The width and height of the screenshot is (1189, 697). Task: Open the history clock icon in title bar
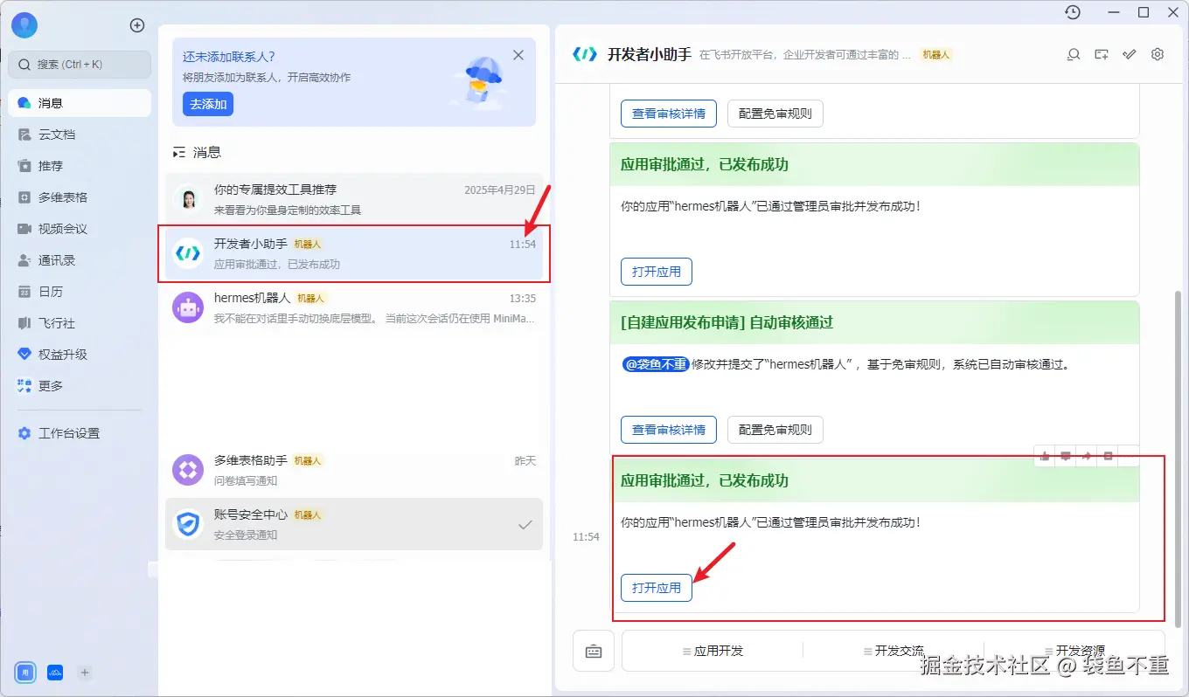1073,12
